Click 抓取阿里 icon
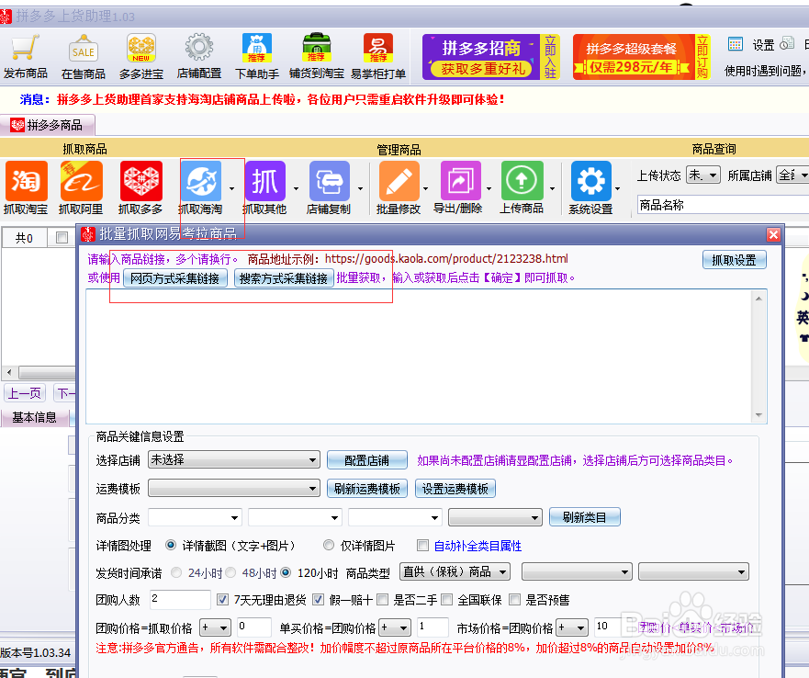 (82, 181)
